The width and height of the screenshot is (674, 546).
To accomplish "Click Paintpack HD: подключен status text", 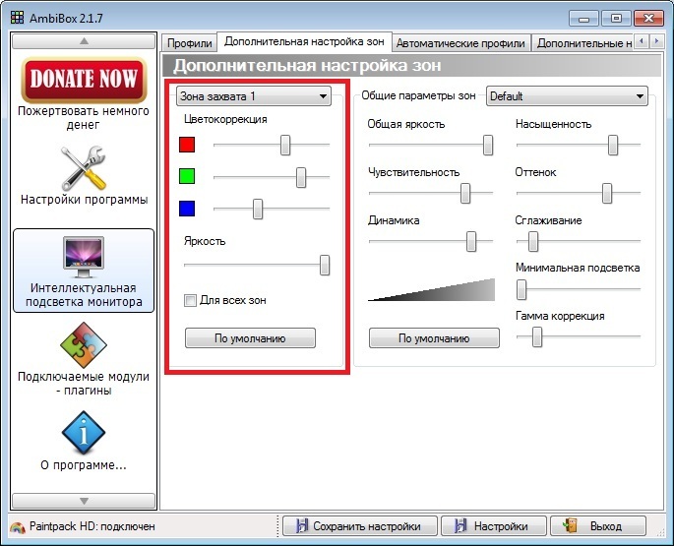I will tap(92, 526).
